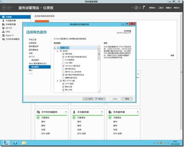Click role services list scroll-up arrow
This screenshot has height=147, width=184.
tap(99, 47)
